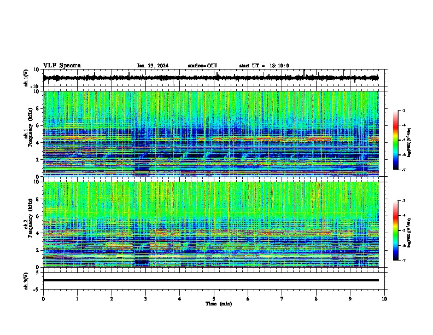
Task: Click the time axis tick label "10"
Action: (x=384, y=299)
